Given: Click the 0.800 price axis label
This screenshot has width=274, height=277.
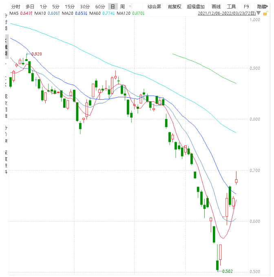Looking at the screenshot, I should pos(255,119).
